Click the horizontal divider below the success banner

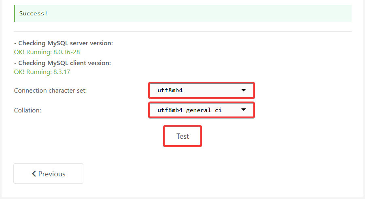[x=183, y=31]
